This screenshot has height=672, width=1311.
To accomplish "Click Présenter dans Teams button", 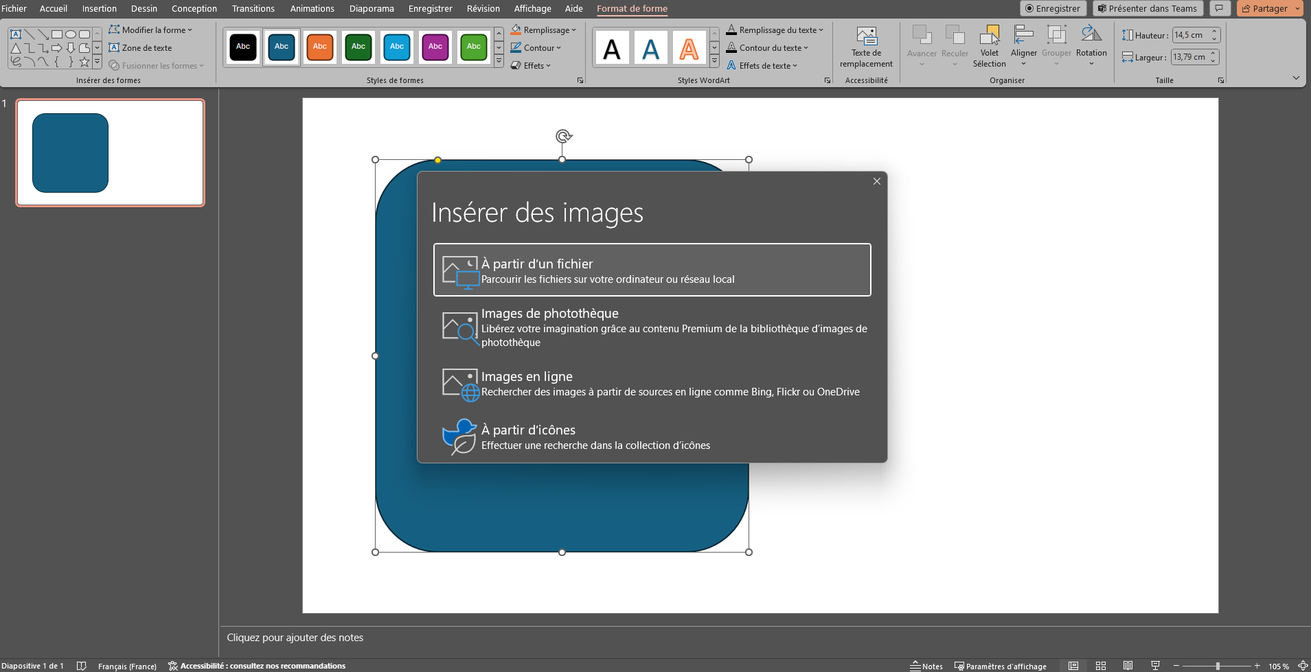I will point(1148,8).
